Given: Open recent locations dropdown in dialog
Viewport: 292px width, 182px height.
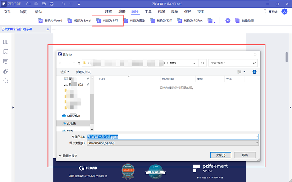Looking at the screenshot, I should (x=74, y=63).
